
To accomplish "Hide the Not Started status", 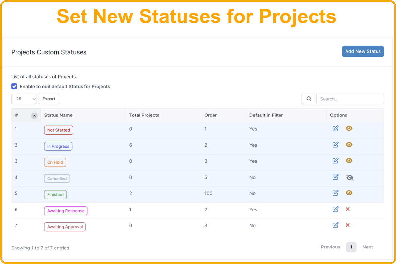I will 349,128.
